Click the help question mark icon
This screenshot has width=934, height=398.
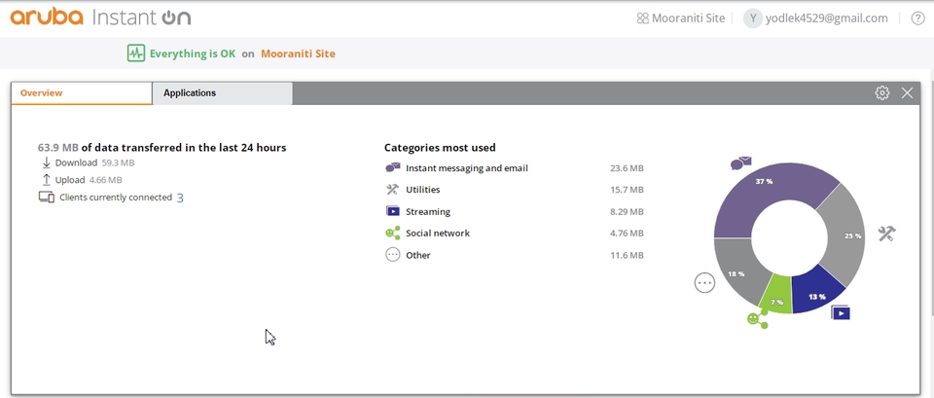(x=918, y=18)
